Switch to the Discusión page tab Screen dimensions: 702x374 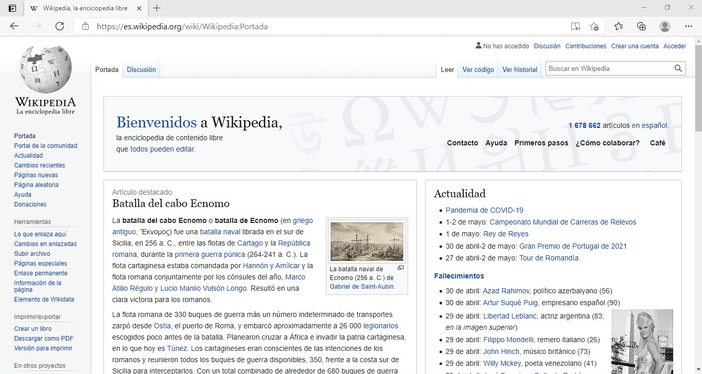click(x=142, y=69)
